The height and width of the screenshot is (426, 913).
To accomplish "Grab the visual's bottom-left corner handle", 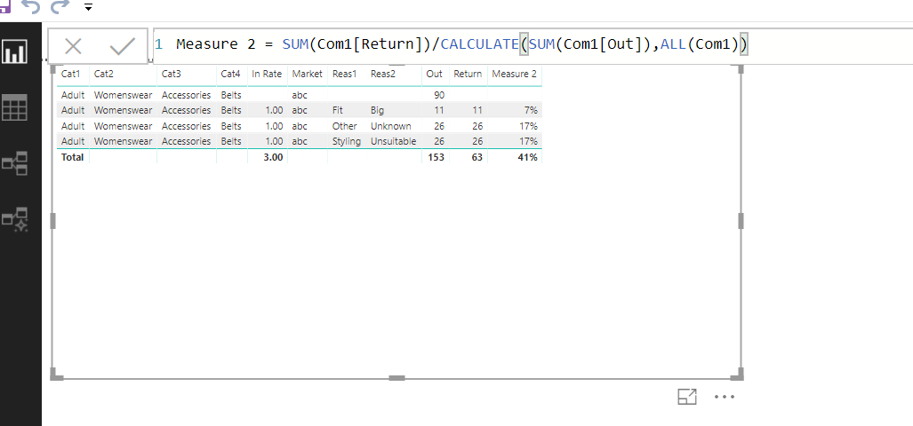I will click(x=56, y=375).
